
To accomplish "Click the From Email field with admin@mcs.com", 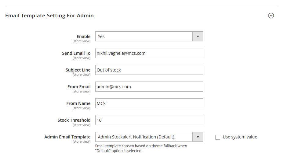I will [149, 87].
